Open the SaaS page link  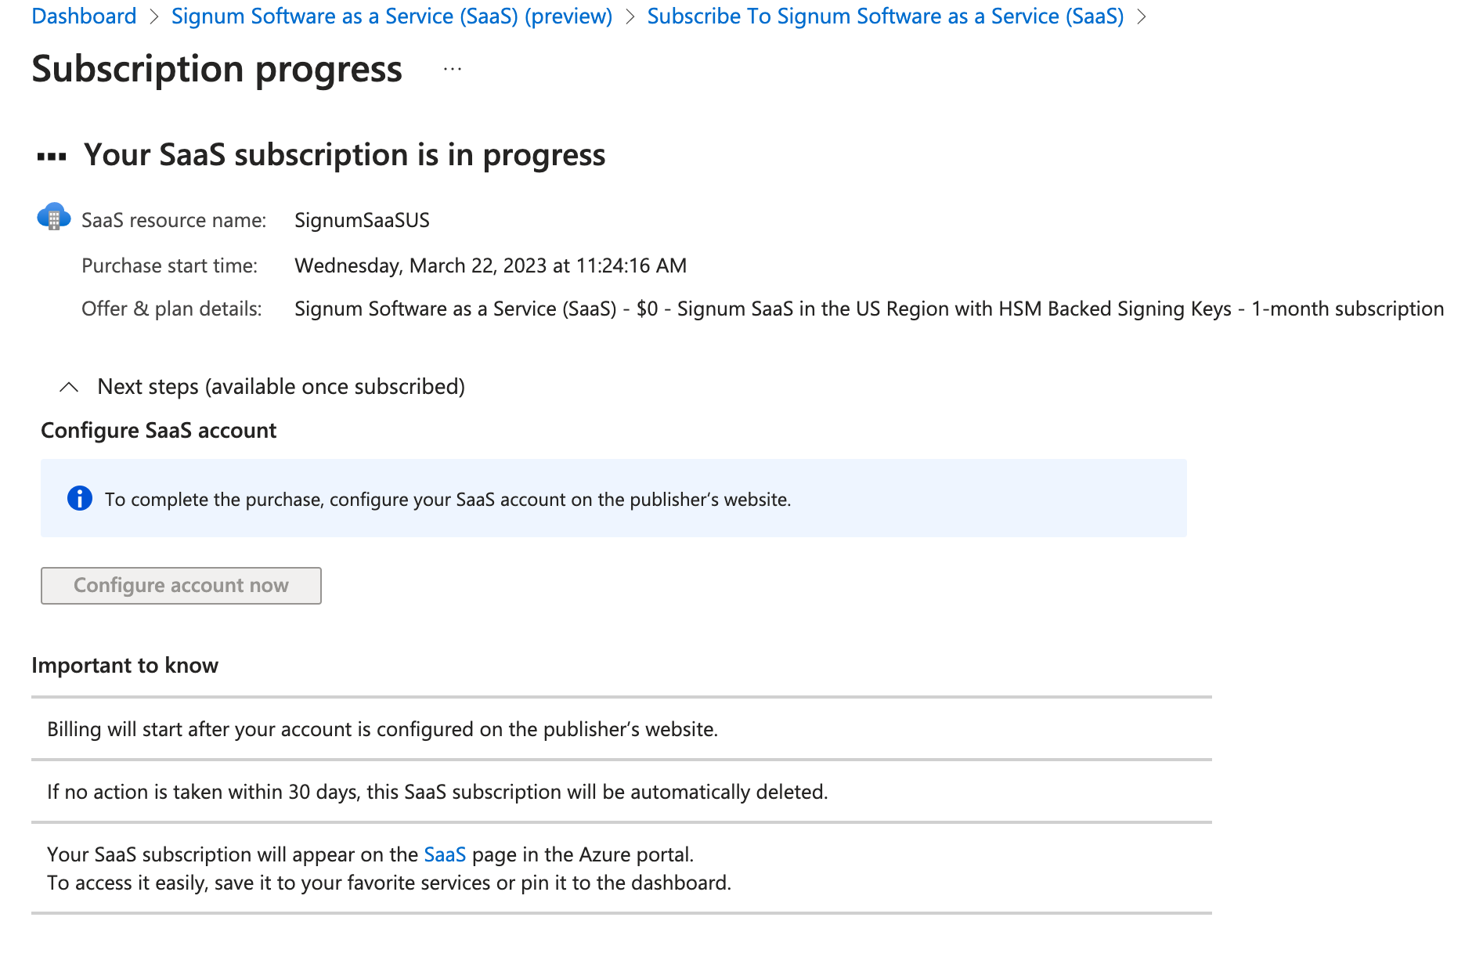pyautogui.click(x=444, y=854)
